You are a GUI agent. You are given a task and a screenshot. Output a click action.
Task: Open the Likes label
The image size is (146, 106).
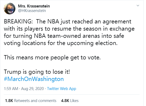tap(74, 101)
